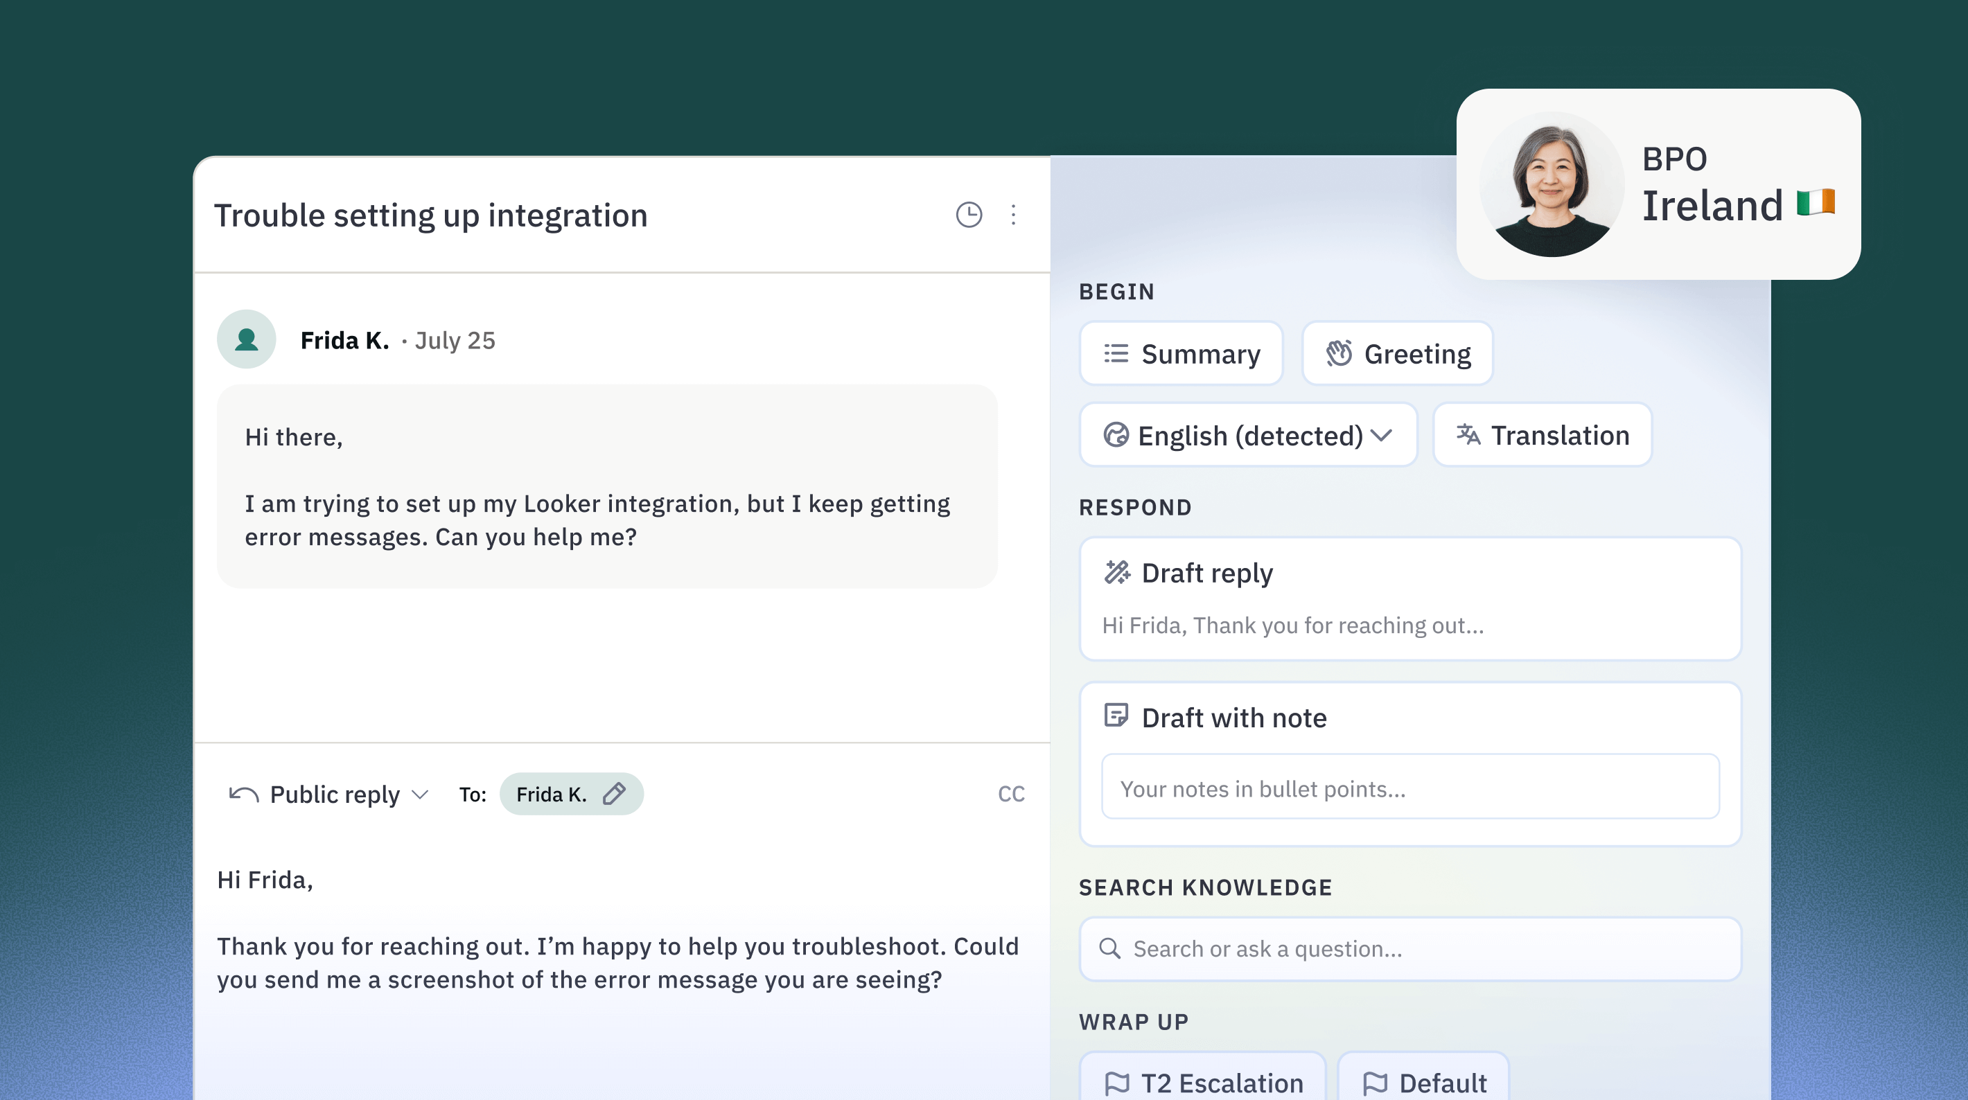Click the Summary button
This screenshot has height=1100, width=1968.
[1180, 354]
